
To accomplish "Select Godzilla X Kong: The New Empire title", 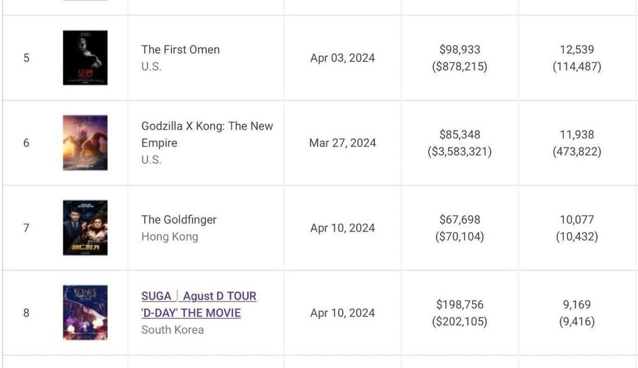I will coord(207,134).
